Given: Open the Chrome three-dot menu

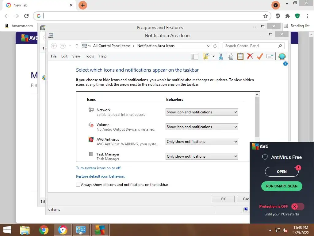Looking at the screenshot, I should tap(307, 16).
